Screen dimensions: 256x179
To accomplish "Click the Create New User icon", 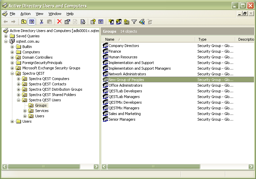I will point(111,22).
